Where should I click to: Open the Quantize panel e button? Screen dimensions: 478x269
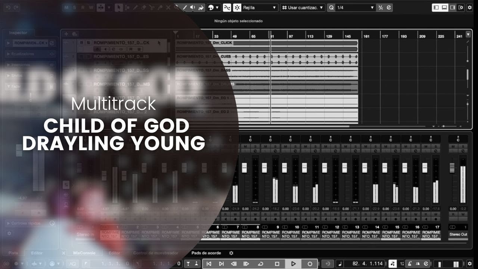click(389, 7)
